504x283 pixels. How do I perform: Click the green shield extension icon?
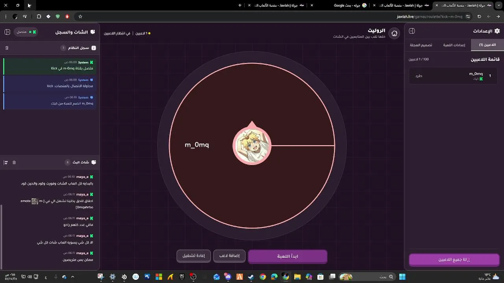[x=58, y=17]
